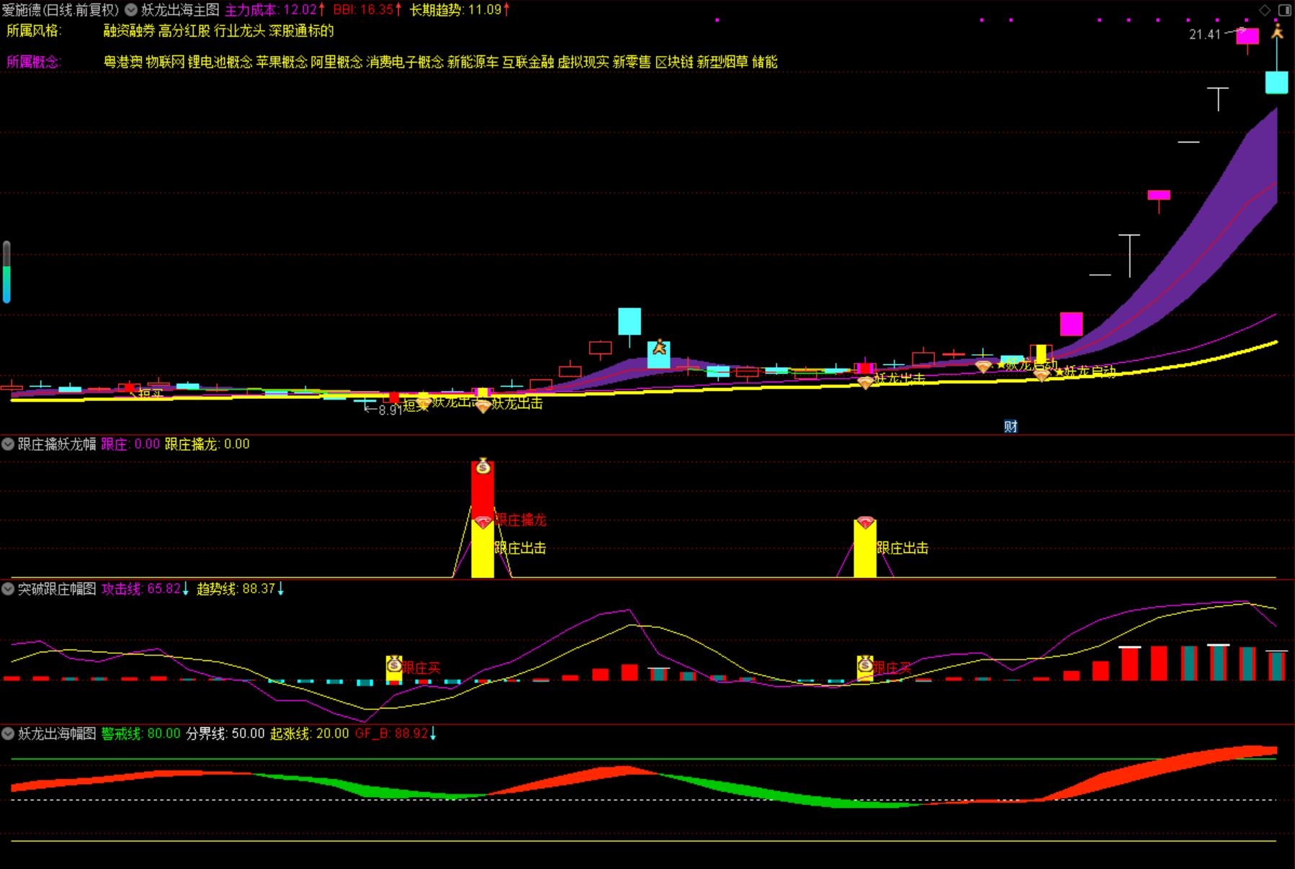Click the vertical zoom slider on left edge
This screenshot has height=869, width=1295.
pos(6,272)
